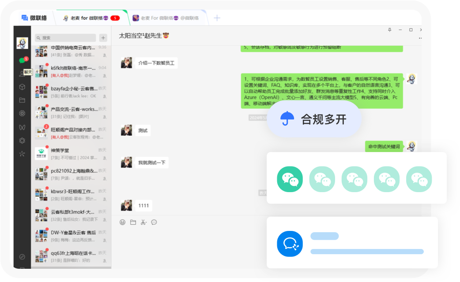Open the chat messages icon in sidebar
This screenshot has height=282, width=460.
point(22,60)
